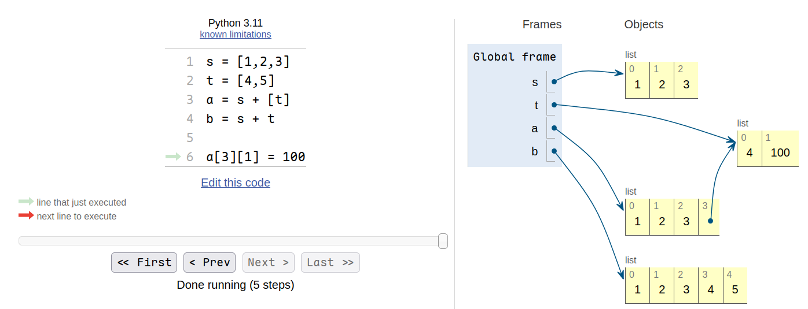808x309 pixels.
Task: Click code line 3, a = s + [t]
Action: pos(248,100)
